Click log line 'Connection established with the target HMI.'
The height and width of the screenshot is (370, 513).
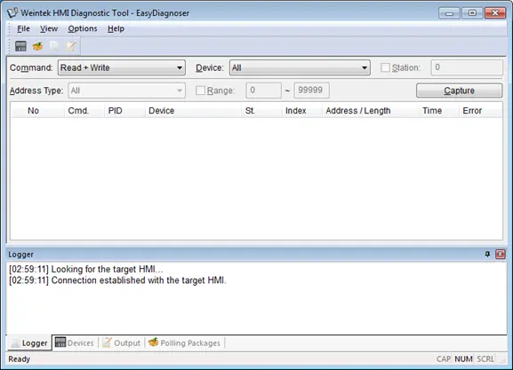tap(117, 280)
